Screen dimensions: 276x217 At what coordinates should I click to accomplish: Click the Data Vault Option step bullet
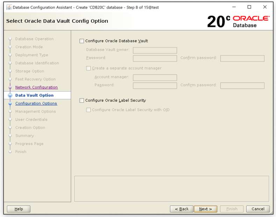tap(10, 95)
